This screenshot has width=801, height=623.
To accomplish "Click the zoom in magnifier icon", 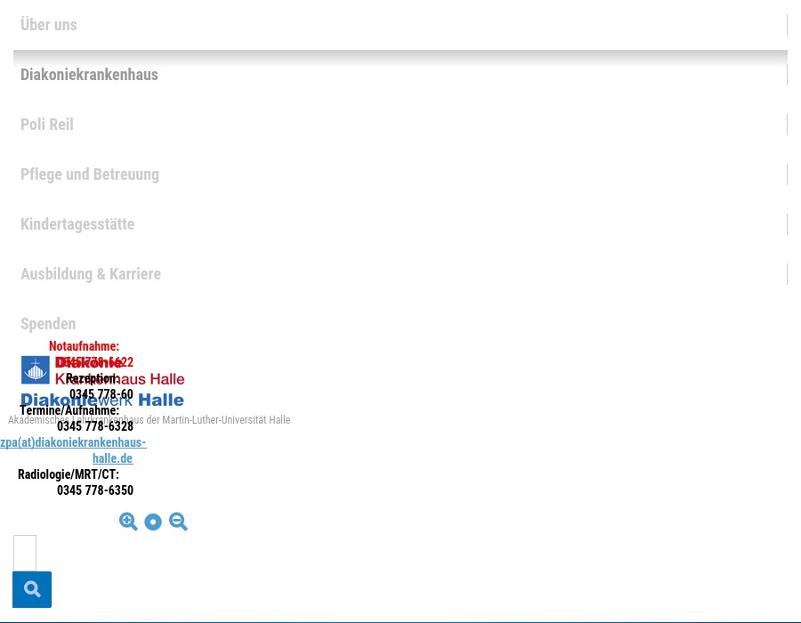I will point(128,522).
